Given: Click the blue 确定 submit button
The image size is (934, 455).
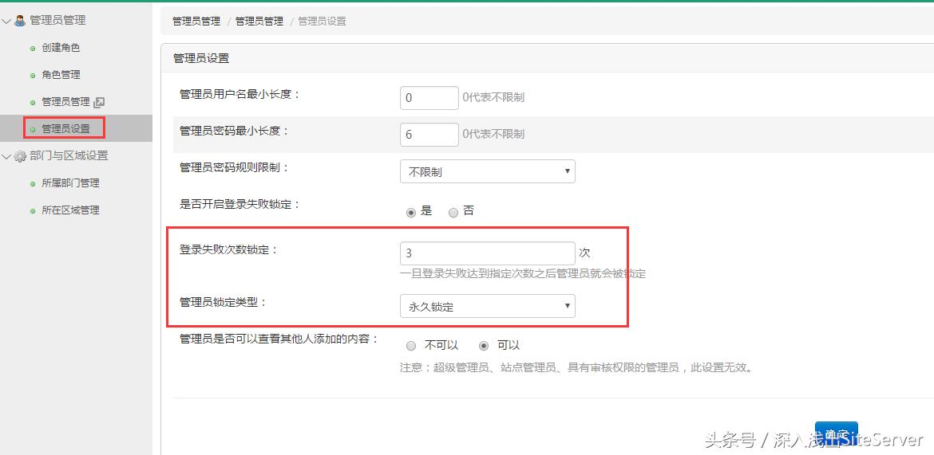Looking at the screenshot, I should (x=837, y=434).
